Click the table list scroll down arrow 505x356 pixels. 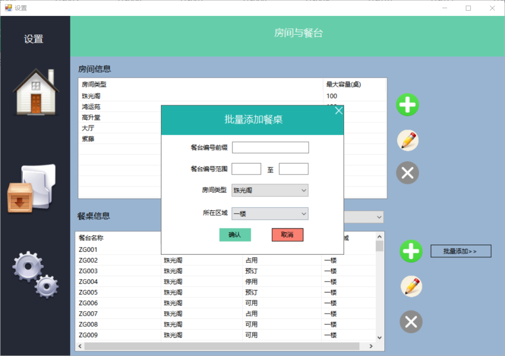pyautogui.click(x=379, y=337)
